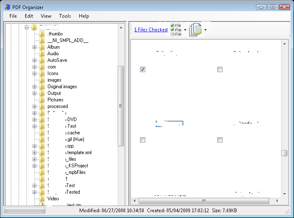Click the Pictures folder icon
294x218 pixels.
tap(42, 100)
